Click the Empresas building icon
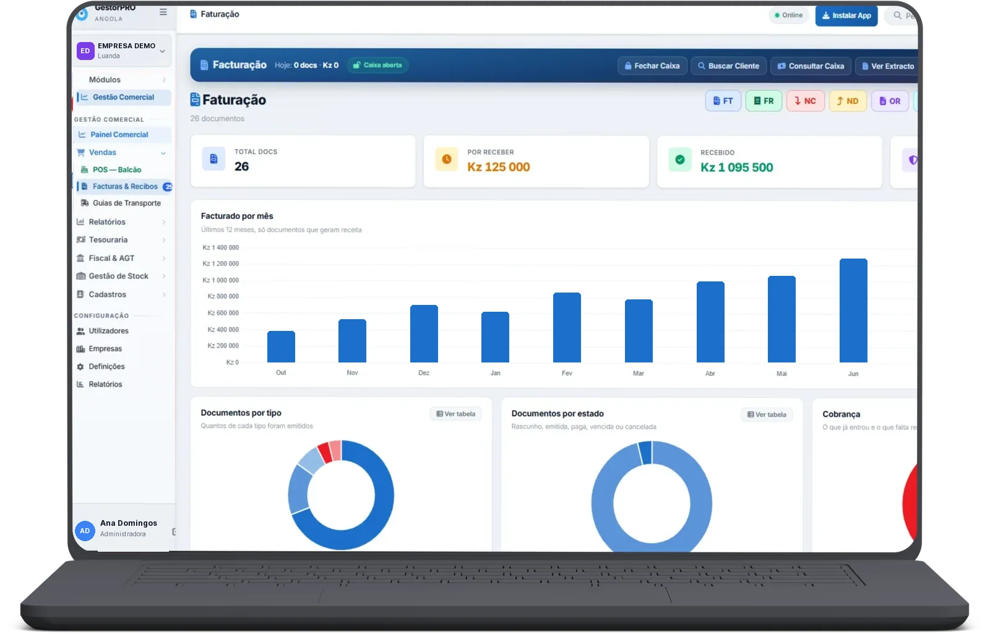Screen dimensions: 990x634 80,349
